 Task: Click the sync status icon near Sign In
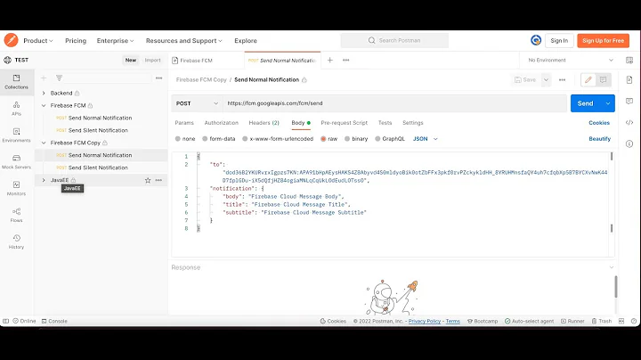point(536,40)
